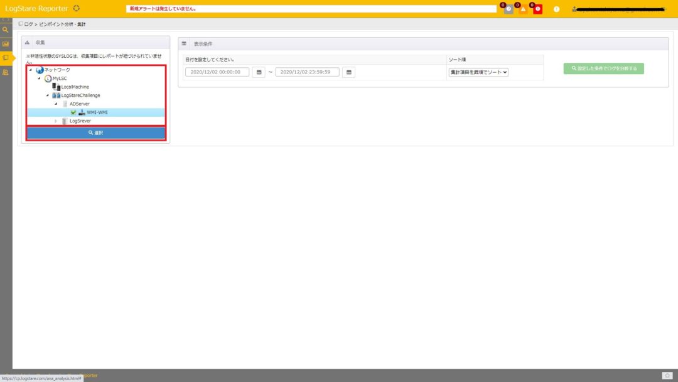Screen dimensions: 678x382
Task: Click the red critical alert counter icon
Action: click(538, 9)
